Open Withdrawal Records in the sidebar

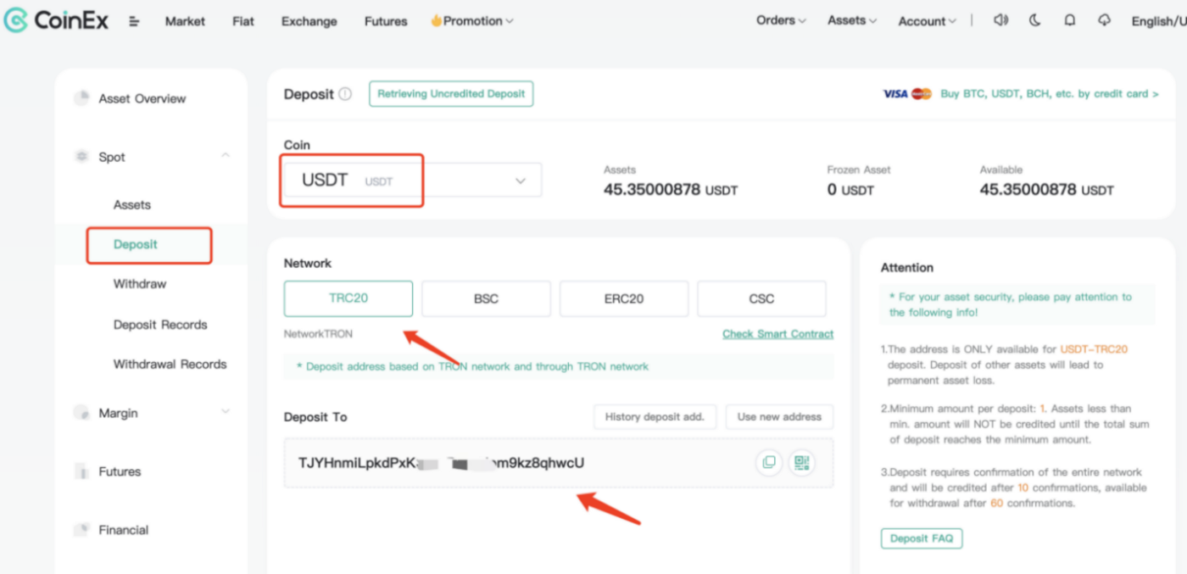[170, 364]
